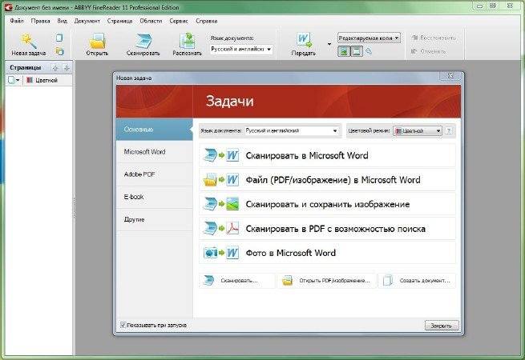Click the camera-to-Word icon for Фото в Word

point(221,253)
